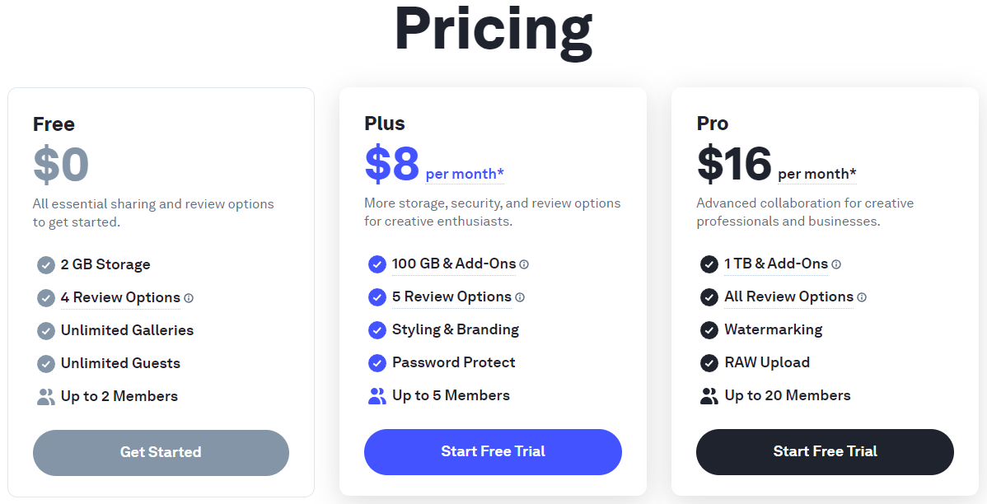This screenshot has width=987, height=504.
Task: Open the info icon next to "5 Review Options"
Action: click(518, 297)
